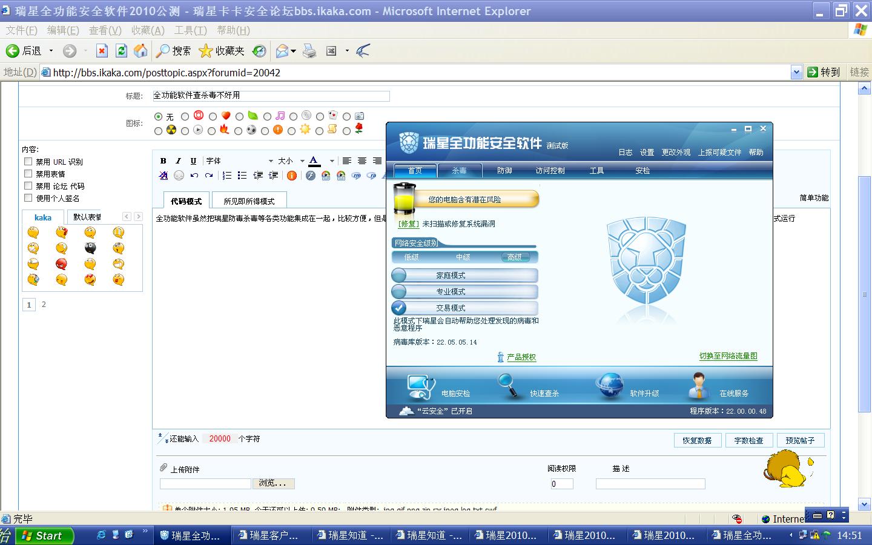Check the 使用个人签名 checkbox

(x=28, y=198)
